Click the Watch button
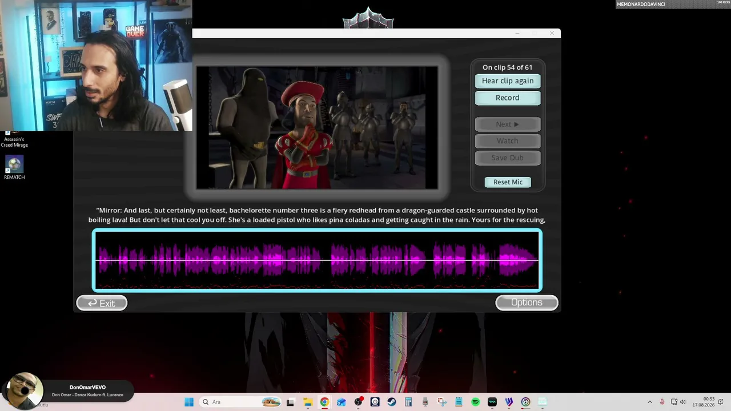The image size is (731, 411). [x=508, y=140]
